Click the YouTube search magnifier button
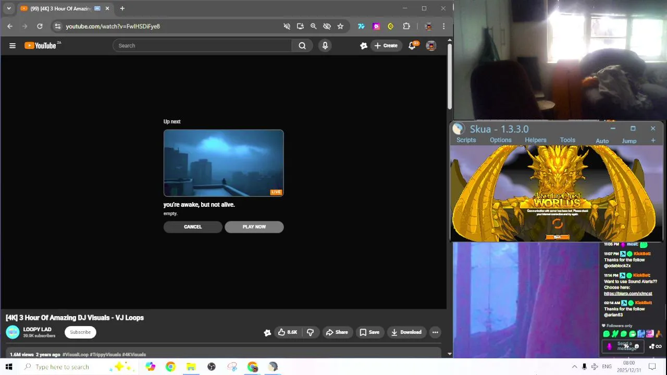Viewport: 667px width, 375px height. coord(302,46)
